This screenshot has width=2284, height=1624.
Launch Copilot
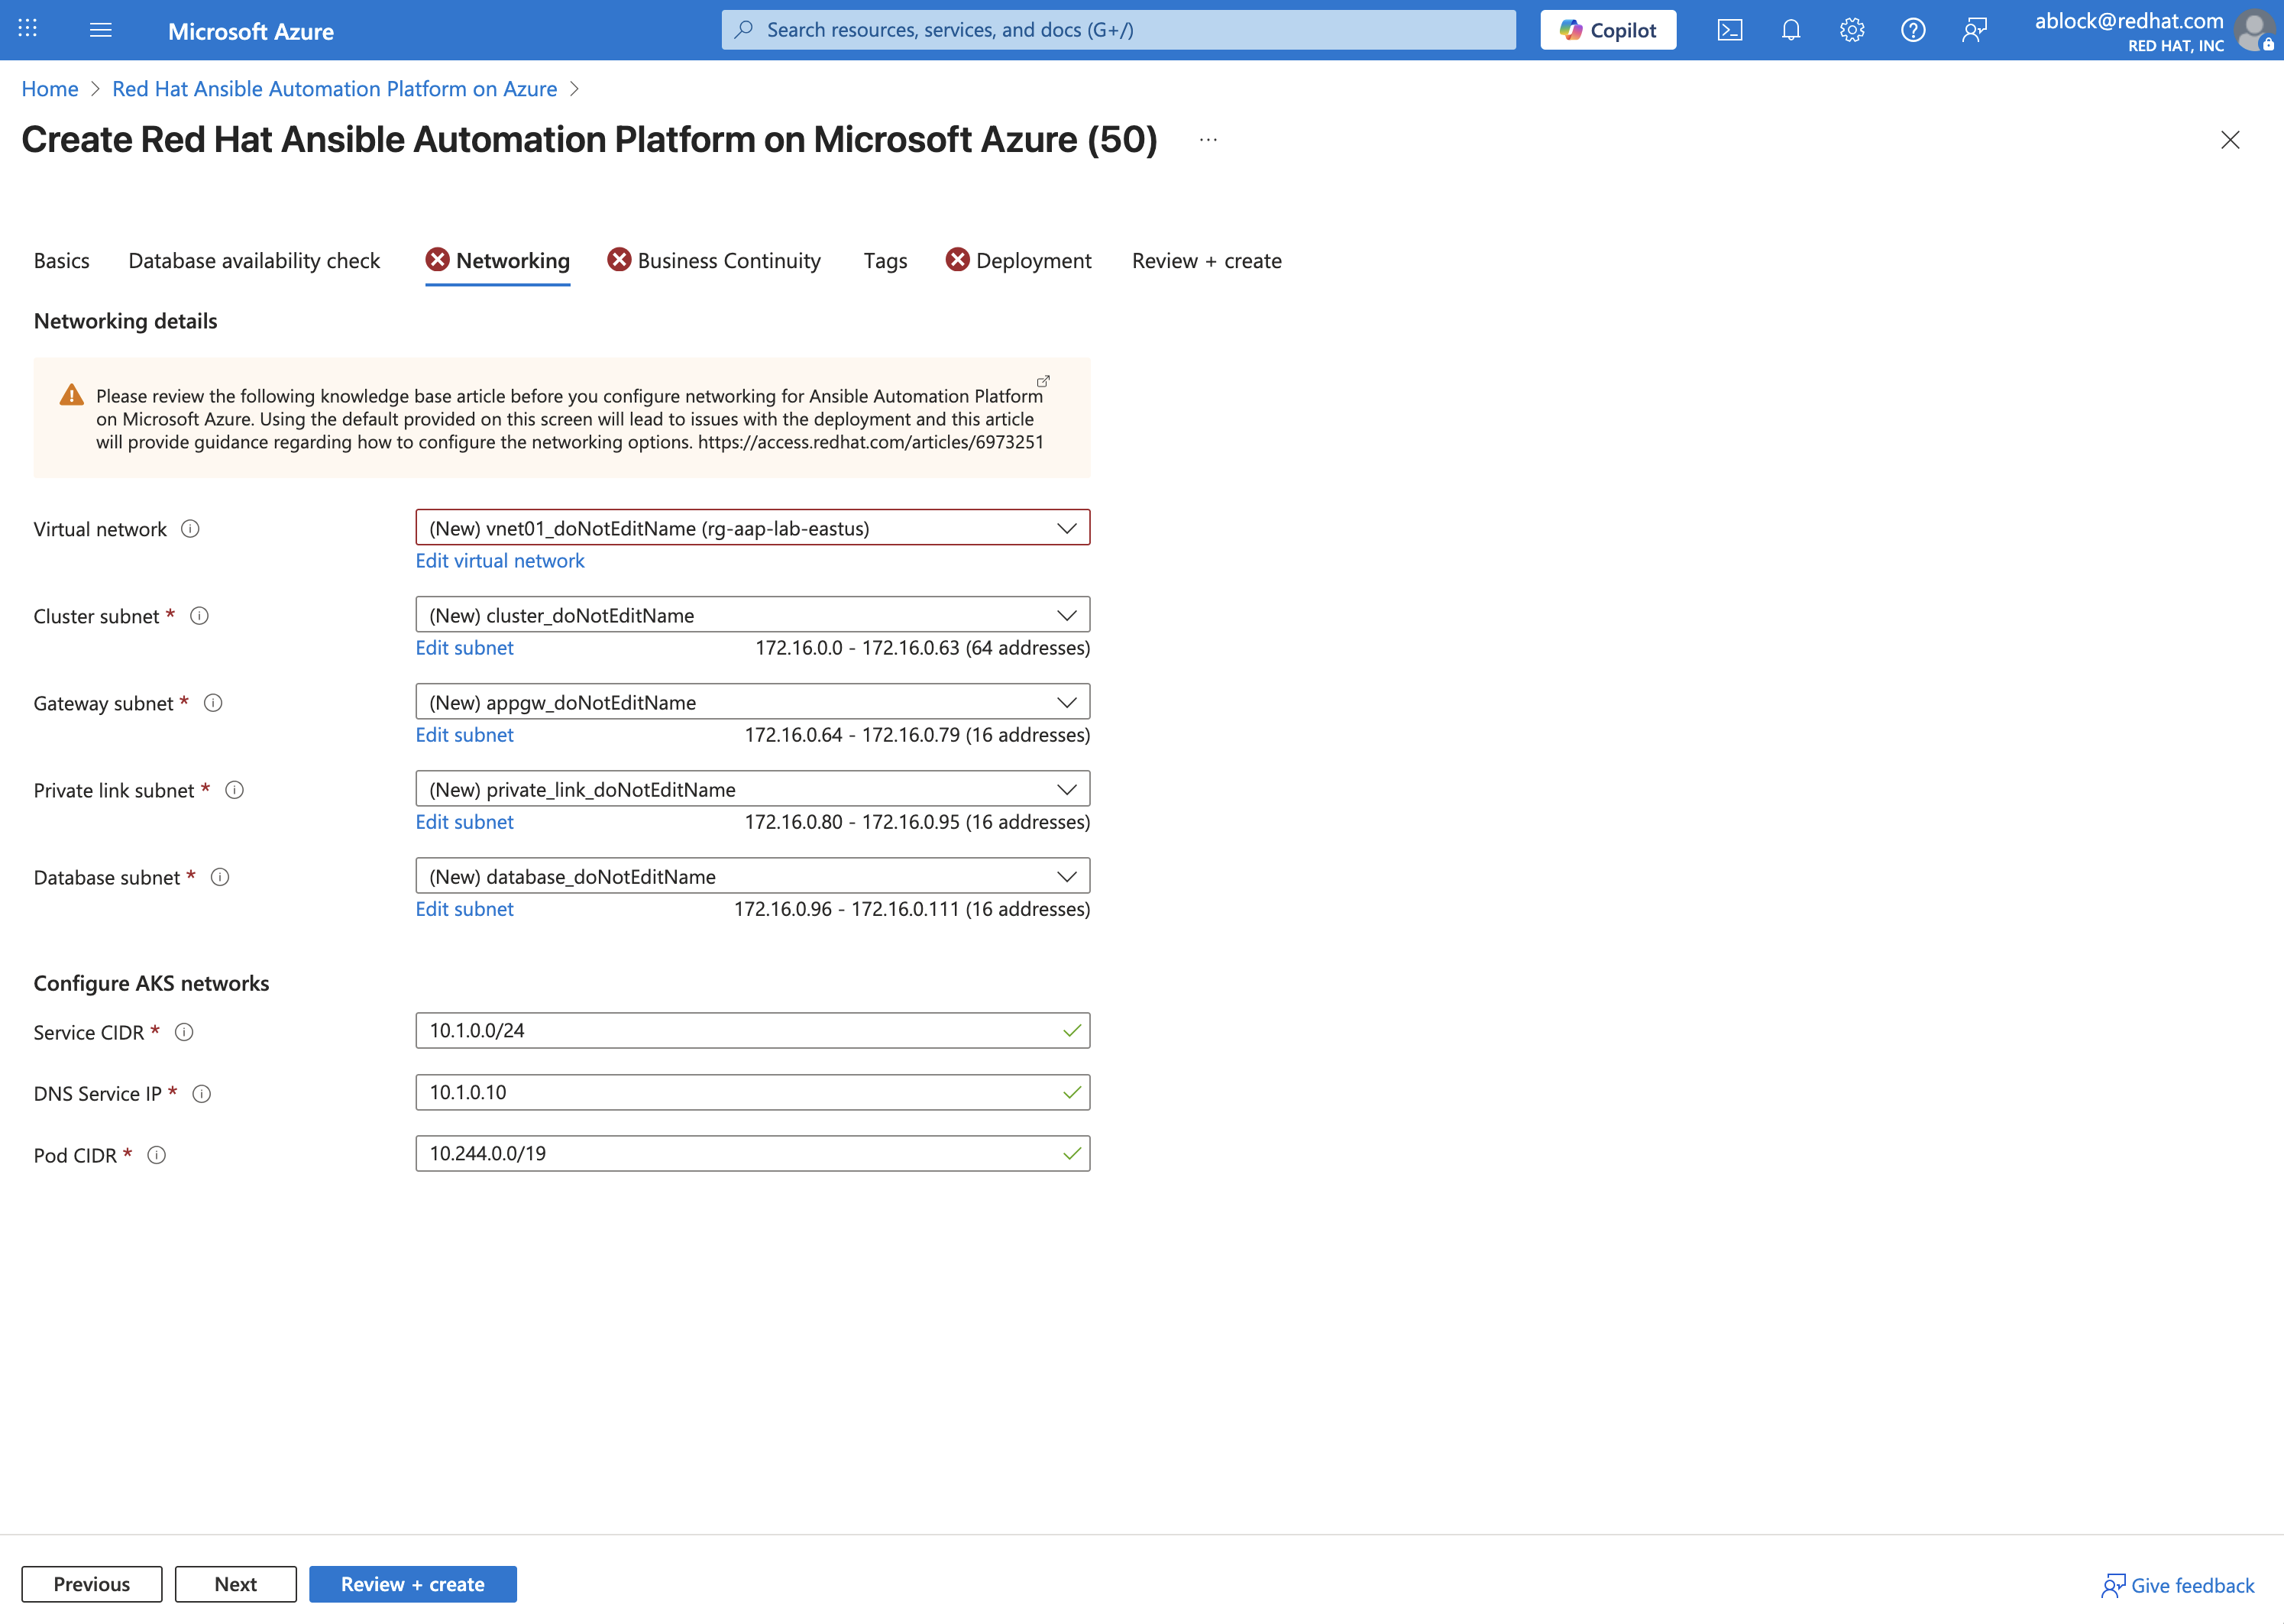pyautogui.click(x=1607, y=29)
